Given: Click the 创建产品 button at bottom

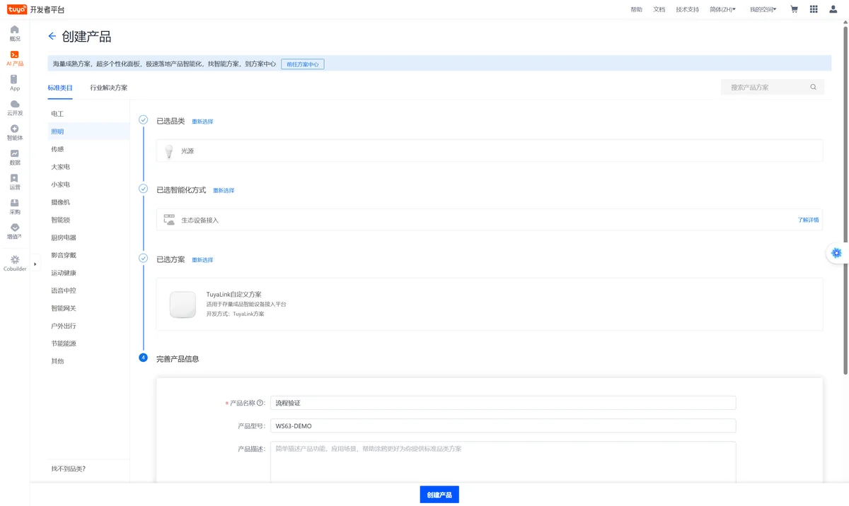Looking at the screenshot, I should 439,495.
